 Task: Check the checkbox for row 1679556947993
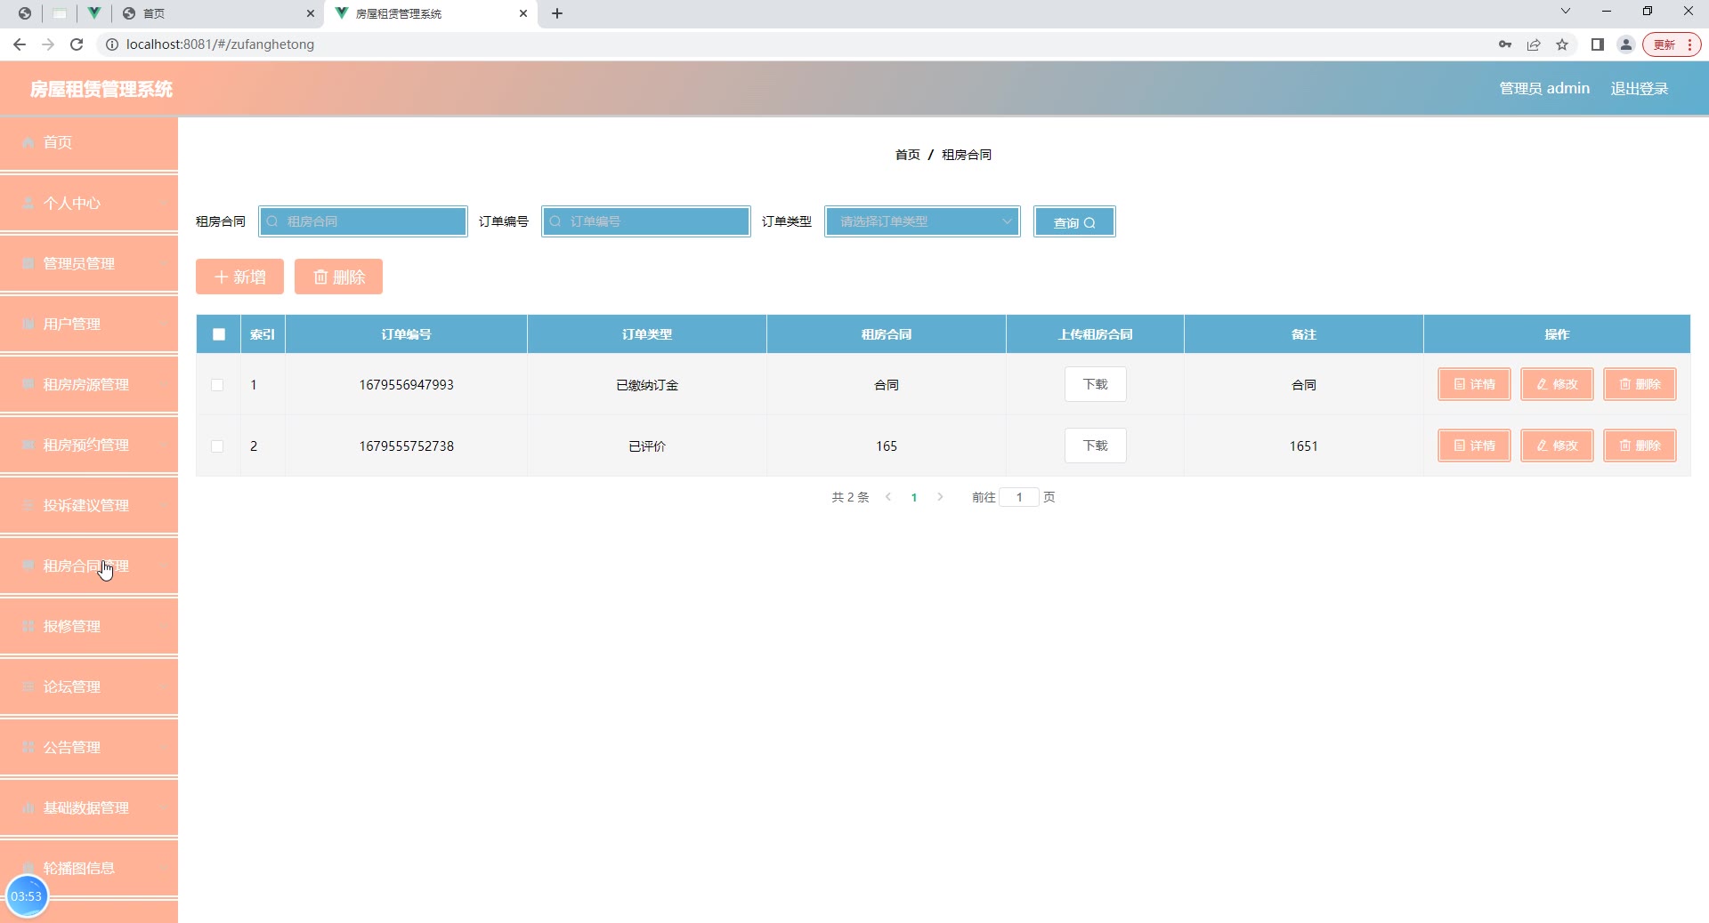pyautogui.click(x=217, y=385)
